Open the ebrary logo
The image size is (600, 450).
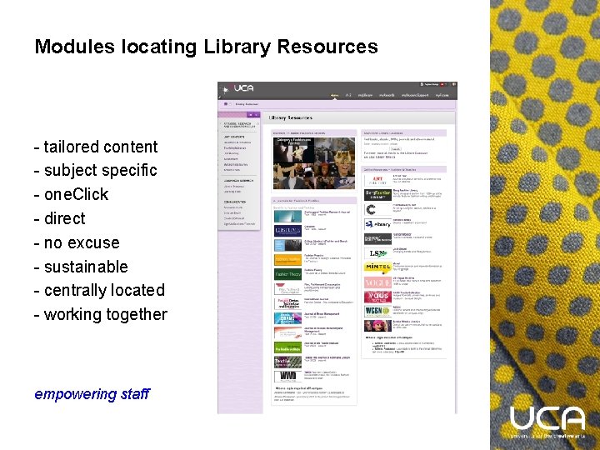[377, 224]
